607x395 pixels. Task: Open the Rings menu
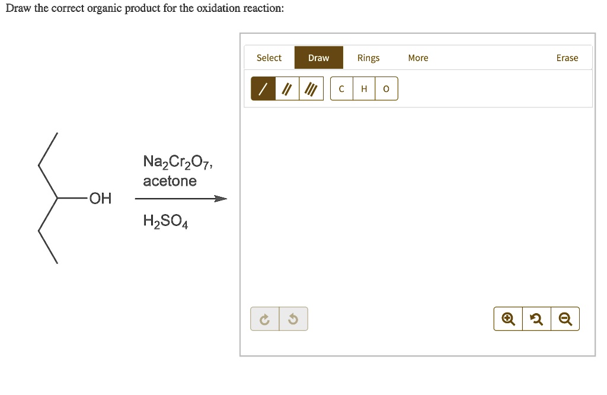[x=368, y=58]
